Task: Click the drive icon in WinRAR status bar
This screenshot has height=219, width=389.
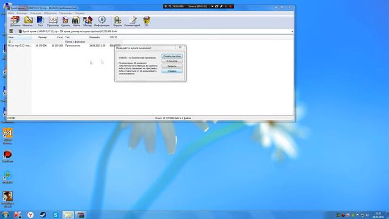Action: pyautogui.click(x=9, y=118)
